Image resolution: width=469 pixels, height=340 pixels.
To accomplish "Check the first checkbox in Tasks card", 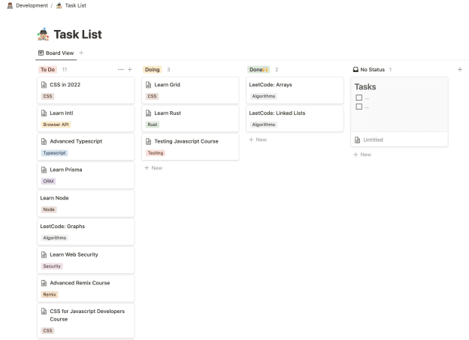I will tap(359, 98).
